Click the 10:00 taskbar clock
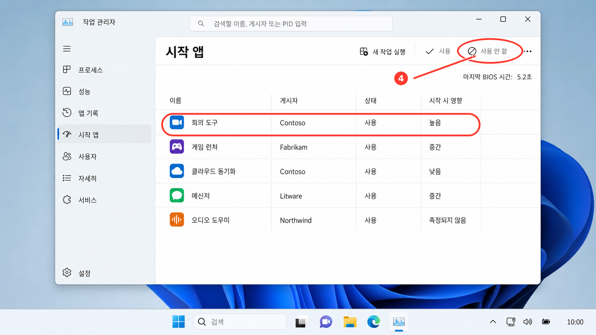The height and width of the screenshot is (335, 596). click(x=575, y=322)
